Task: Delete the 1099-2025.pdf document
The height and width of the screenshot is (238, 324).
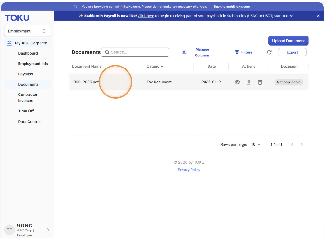Action: [x=260, y=82]
